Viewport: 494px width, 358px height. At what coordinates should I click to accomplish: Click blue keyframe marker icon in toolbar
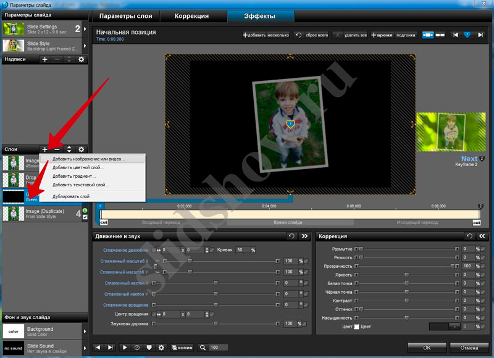467,35
